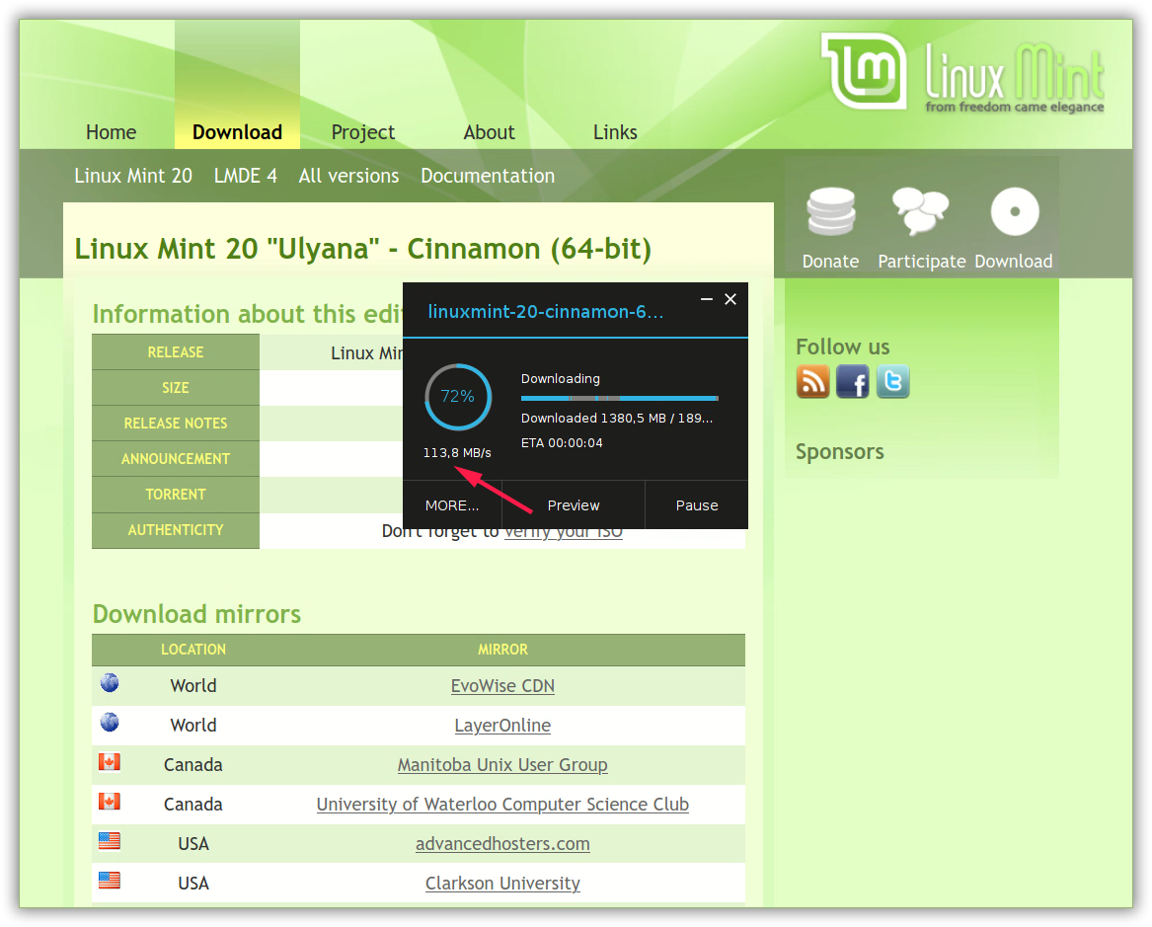This screenshot has height=927, width=1152.
Task: Open All versions submenu item
Action: click(348, 177)
